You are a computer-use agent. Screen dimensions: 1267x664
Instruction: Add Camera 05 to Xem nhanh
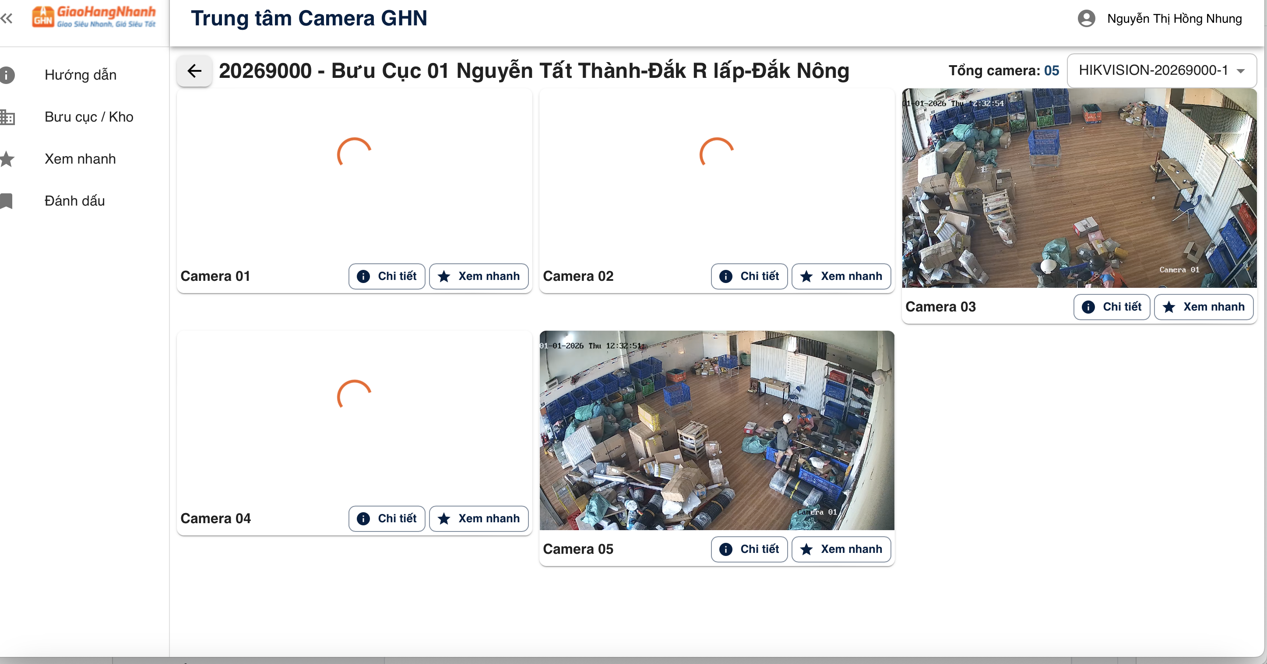point(841,549)
